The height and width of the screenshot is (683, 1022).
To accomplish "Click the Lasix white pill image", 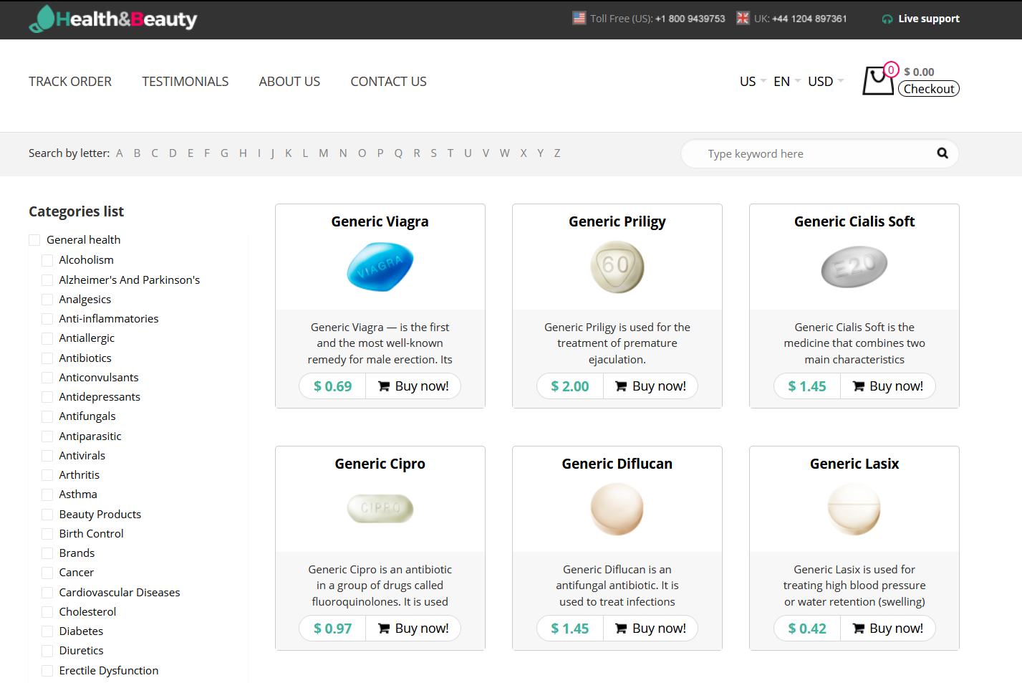I will point(854,509).
